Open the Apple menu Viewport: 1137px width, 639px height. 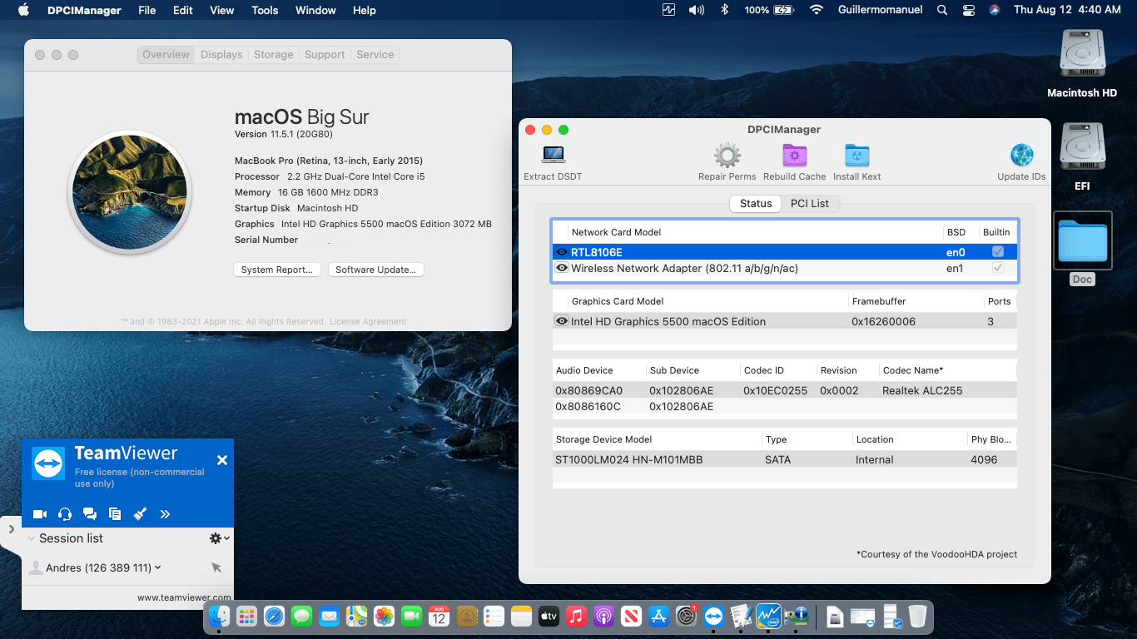pos(23,10)
